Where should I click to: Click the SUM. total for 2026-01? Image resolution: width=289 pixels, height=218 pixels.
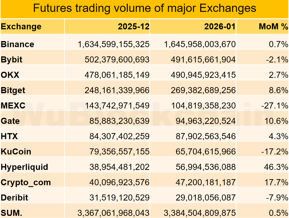coord(200,213)
